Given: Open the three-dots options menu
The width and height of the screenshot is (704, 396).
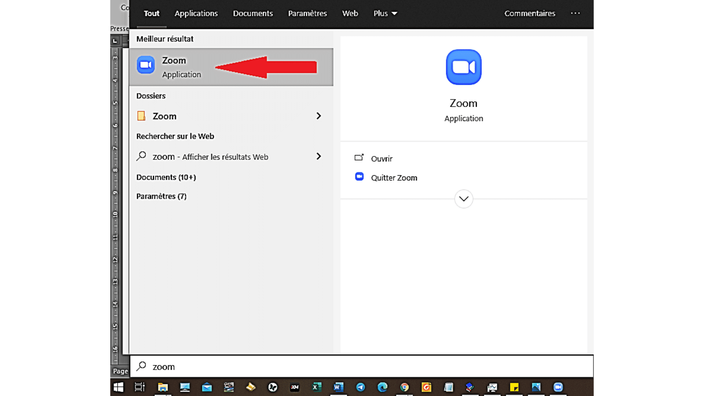Looking at the screenshot, I should (575, 13).
